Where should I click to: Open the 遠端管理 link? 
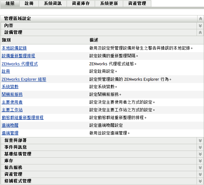point(10,133)
